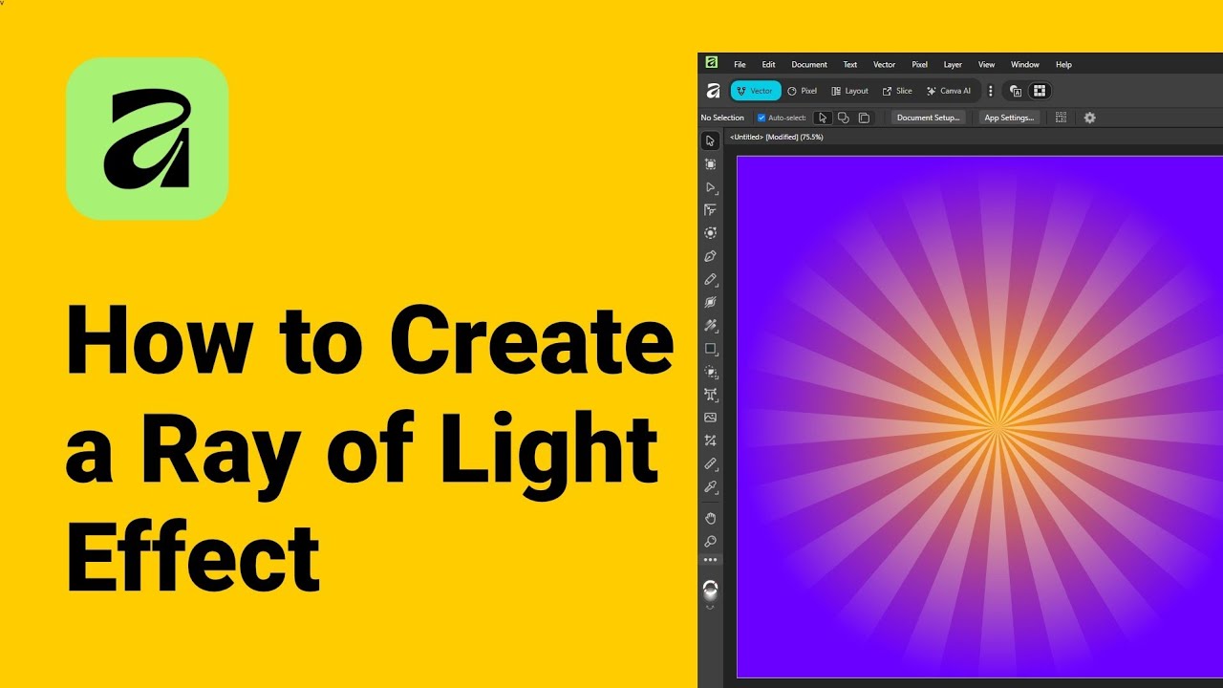Switch to the Pixel studio tab
The height and width of the screenshot is (688, 1223).
802,91
